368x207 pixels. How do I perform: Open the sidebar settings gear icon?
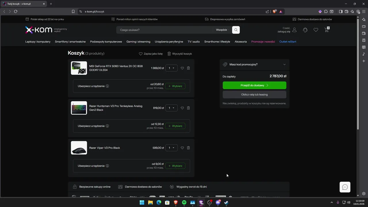coord(364,193)
